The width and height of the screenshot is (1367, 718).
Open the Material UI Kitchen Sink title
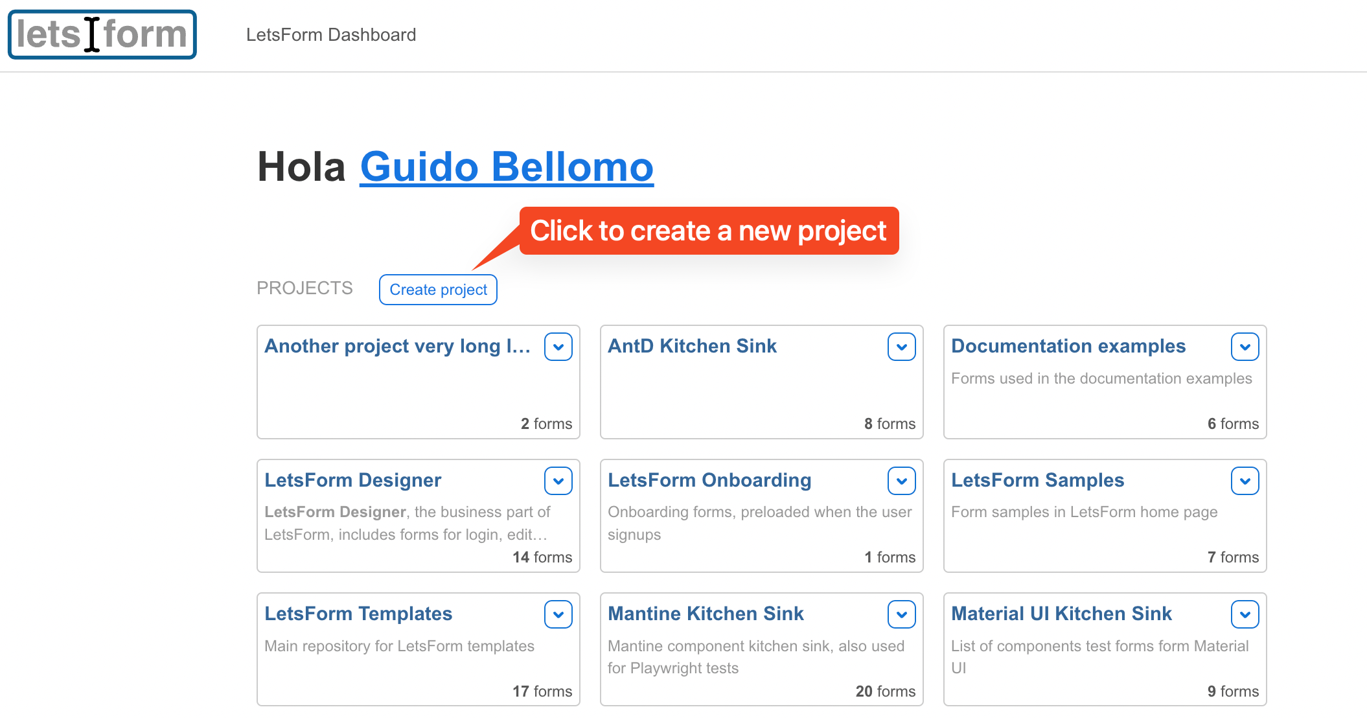click(x=1061, y=614)
